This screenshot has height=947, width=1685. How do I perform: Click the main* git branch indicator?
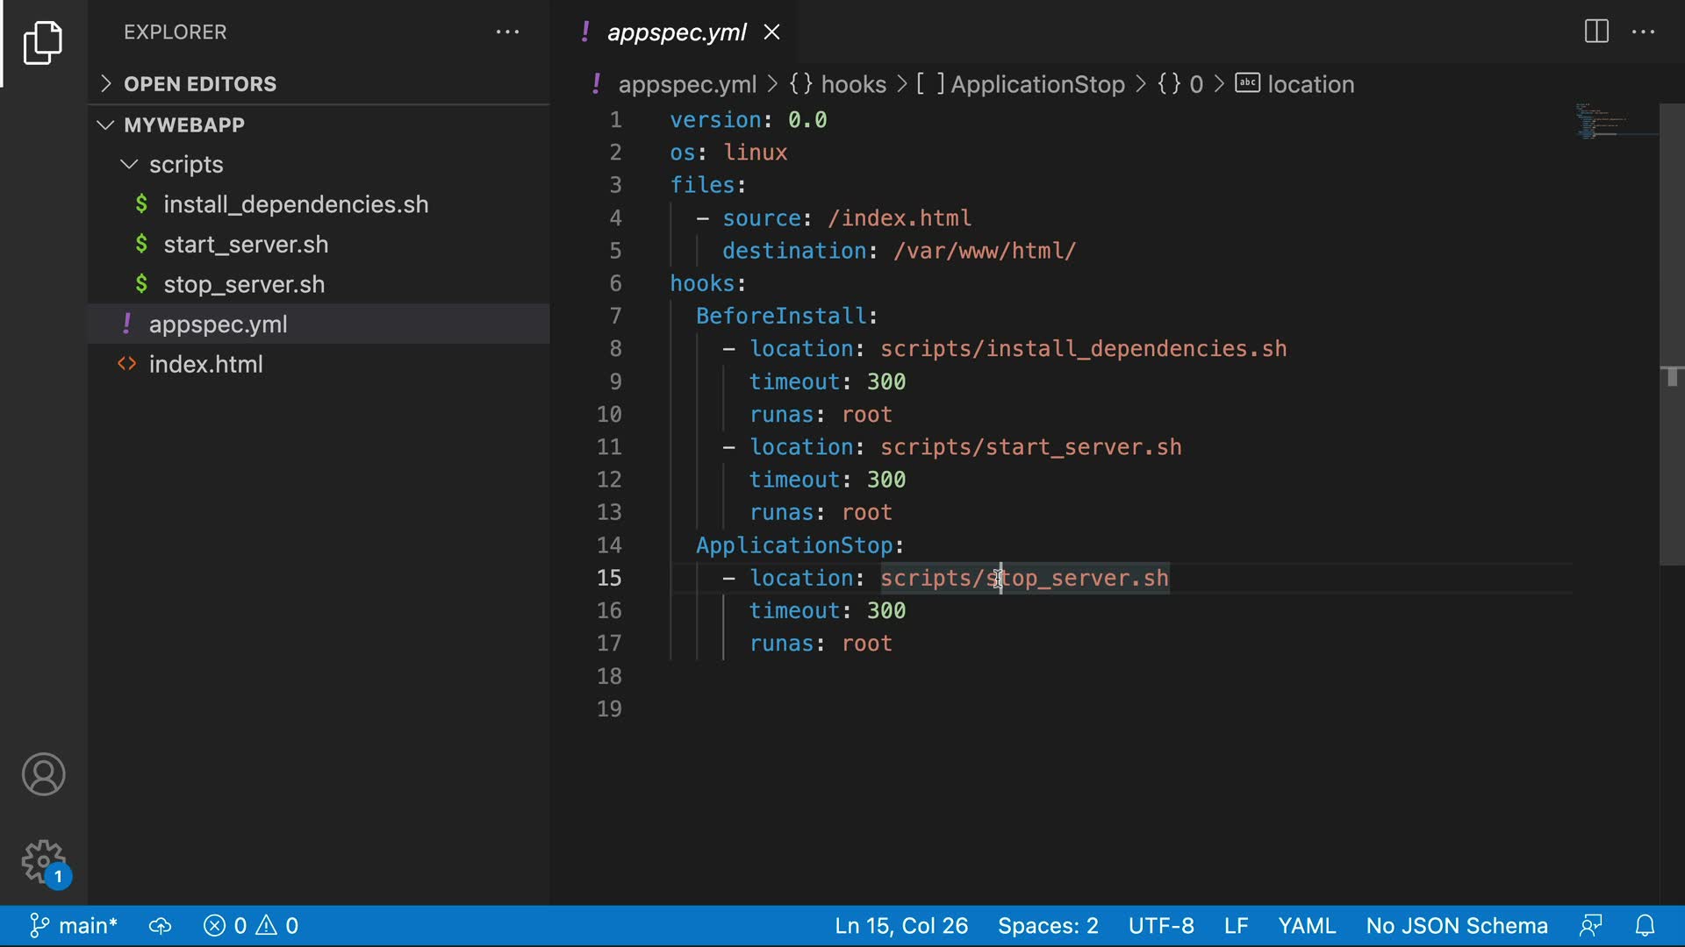pos(75,926)
